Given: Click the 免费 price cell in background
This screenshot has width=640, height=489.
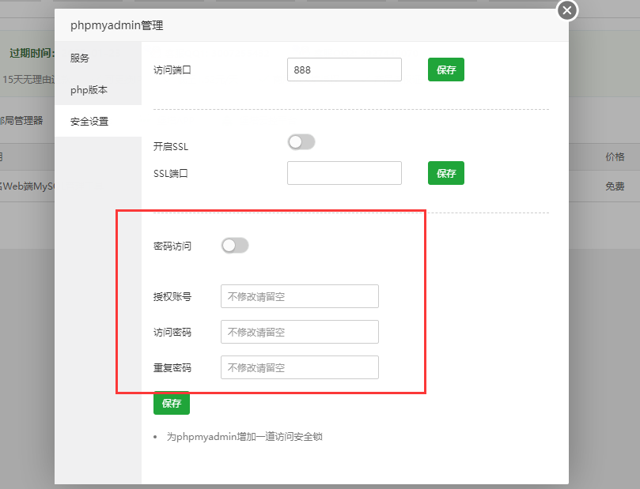Looking at the screenshot, I should point(615,186).
